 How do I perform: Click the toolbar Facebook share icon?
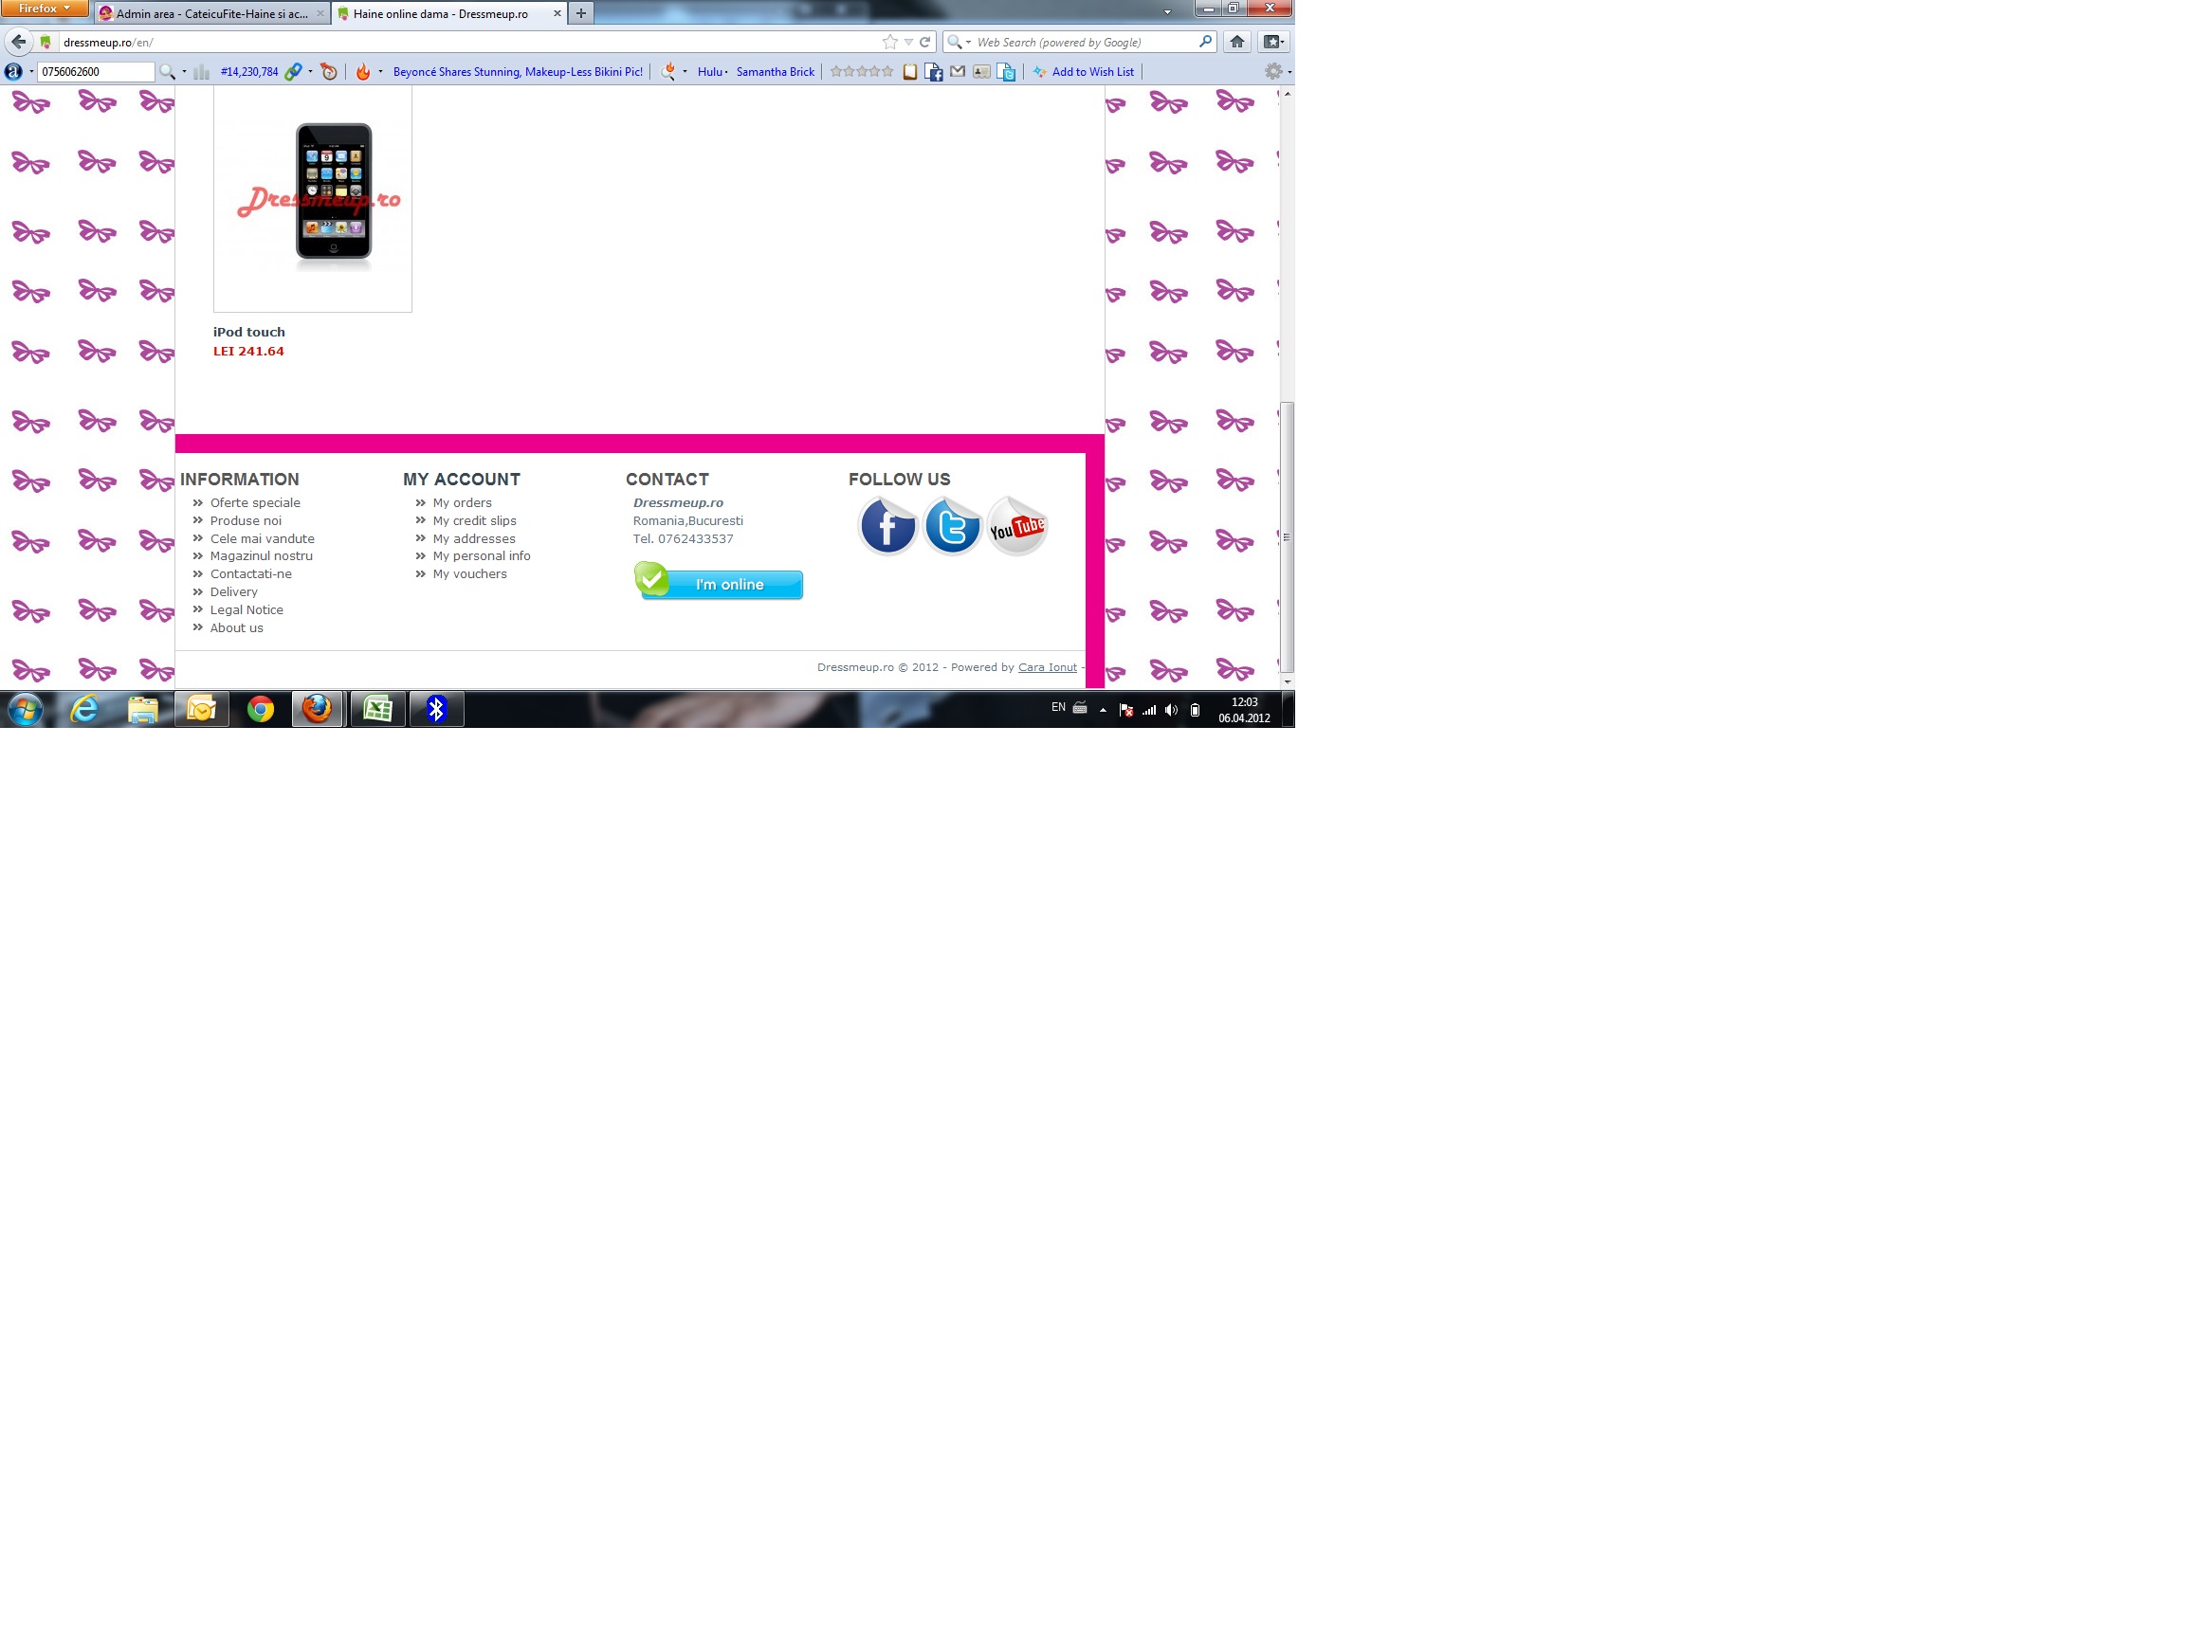[x=933, y=72]
